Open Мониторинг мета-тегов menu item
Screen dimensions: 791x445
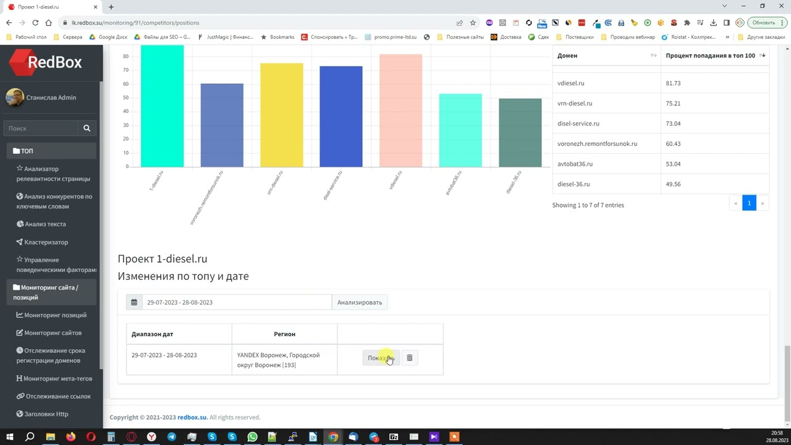point(54,378)
